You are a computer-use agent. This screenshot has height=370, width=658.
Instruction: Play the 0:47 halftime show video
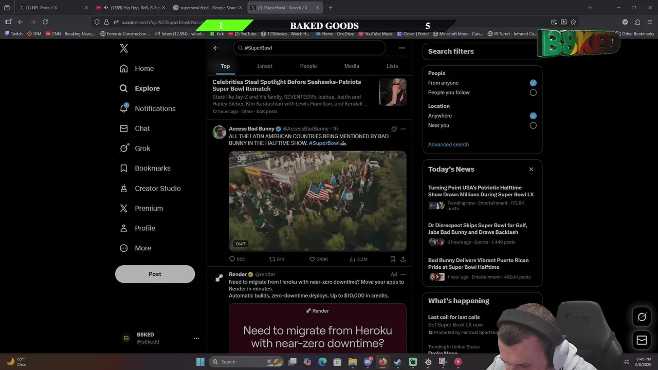click(318, 201)
